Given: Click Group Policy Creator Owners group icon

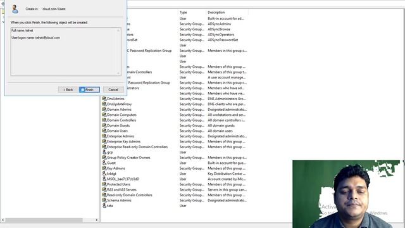Looking at the screenshot, I should pyautogui.click(x=104, y=158).
